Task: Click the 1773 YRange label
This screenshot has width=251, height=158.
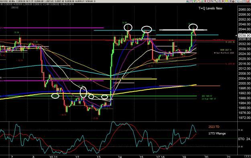Action: (217, 134)
